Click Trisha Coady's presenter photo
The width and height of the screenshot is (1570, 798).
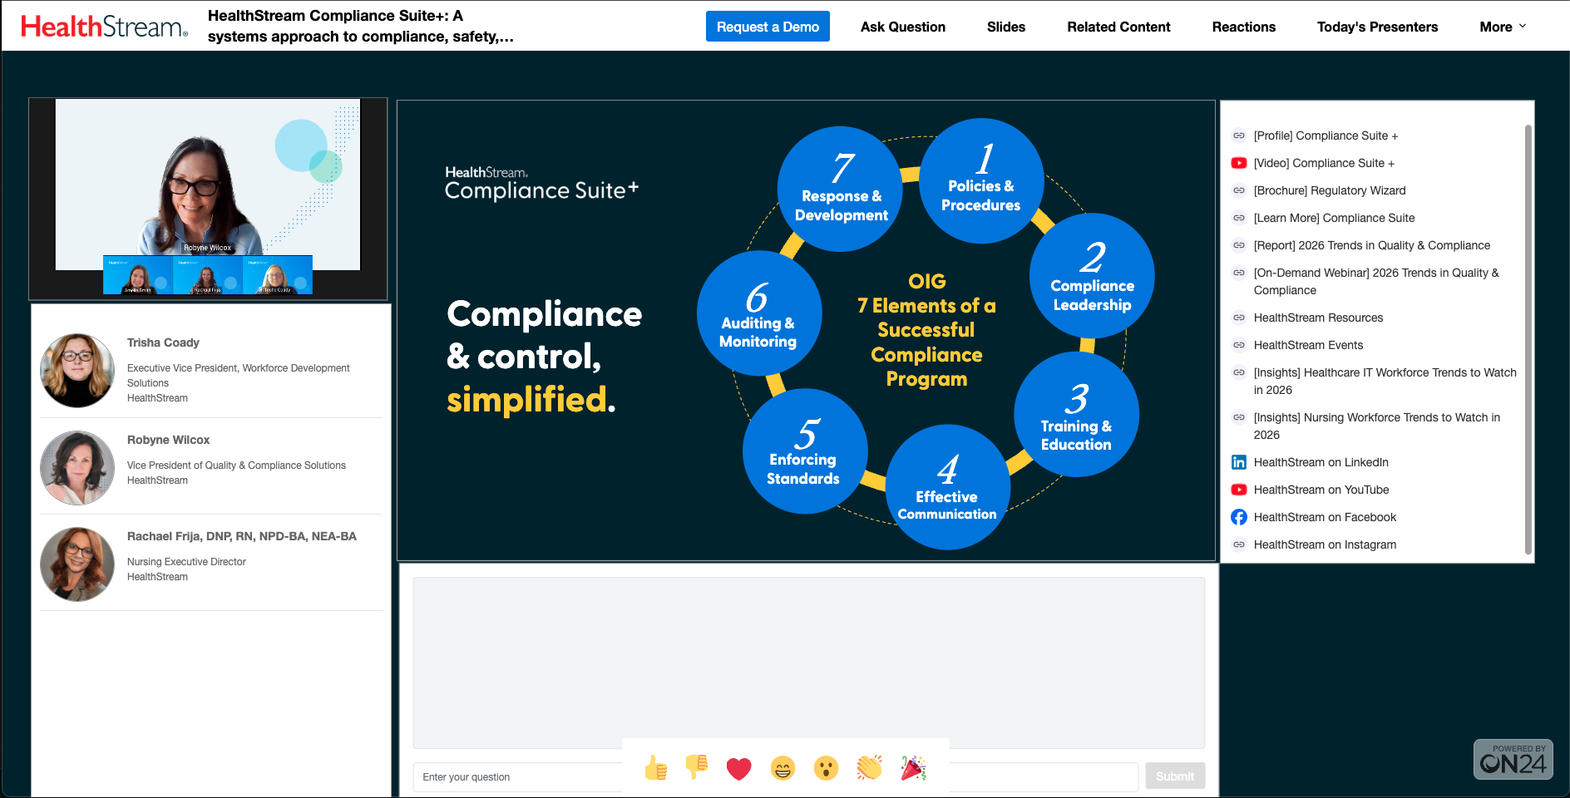point(77,371)
